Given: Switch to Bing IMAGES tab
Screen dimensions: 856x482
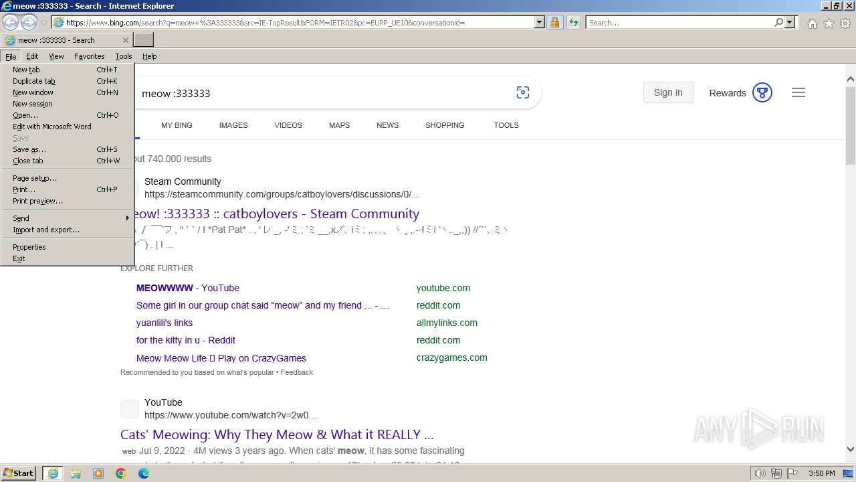Looking at the screenshot, I should point(233,125).
